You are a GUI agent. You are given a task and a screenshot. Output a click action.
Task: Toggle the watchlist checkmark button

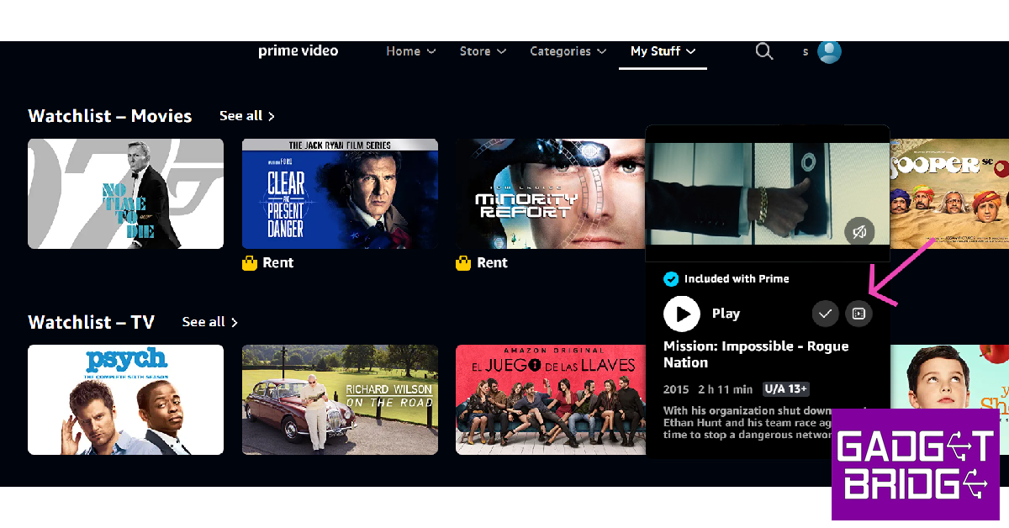[826, 314]
